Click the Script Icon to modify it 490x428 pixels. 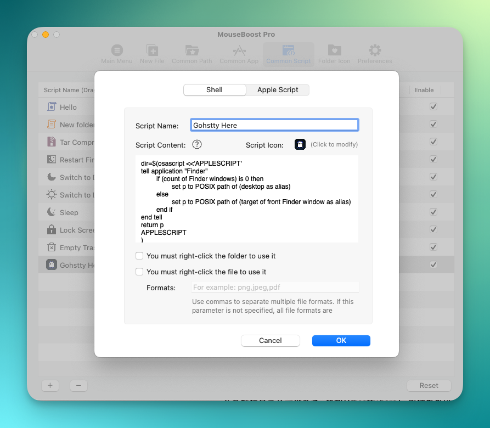(x=300, y=145)
